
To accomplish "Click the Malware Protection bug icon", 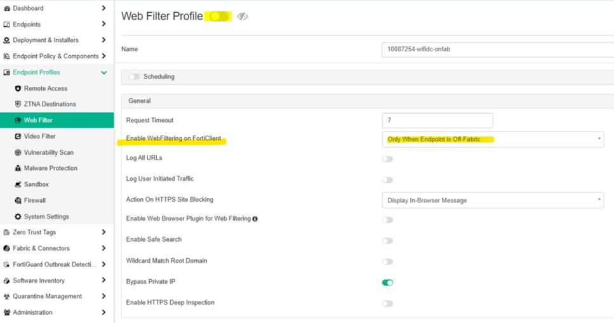I will click(x=18, y=168).
